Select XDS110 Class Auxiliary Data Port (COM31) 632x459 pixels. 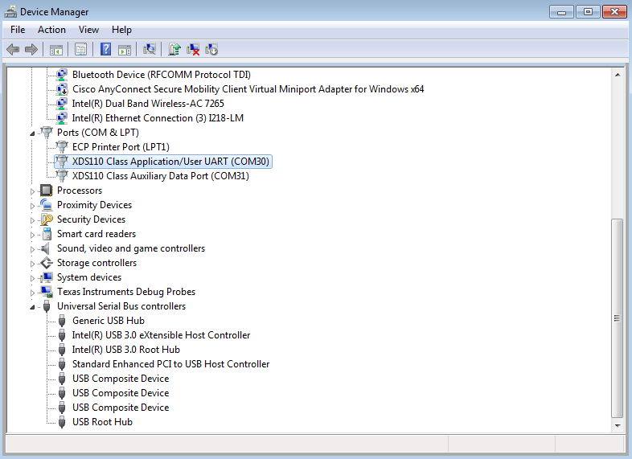(161, 176)
